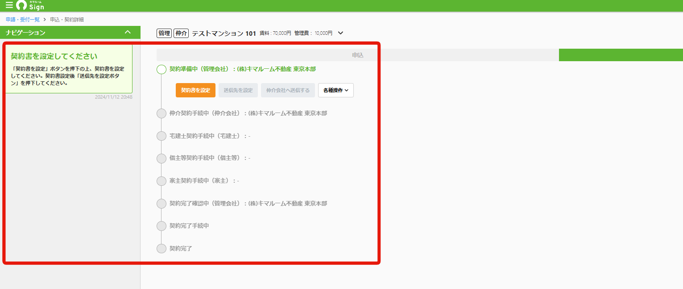Click the 契約準備中 active step circle
The width and height of the screenshot is (683, 289).
(161, 69)
